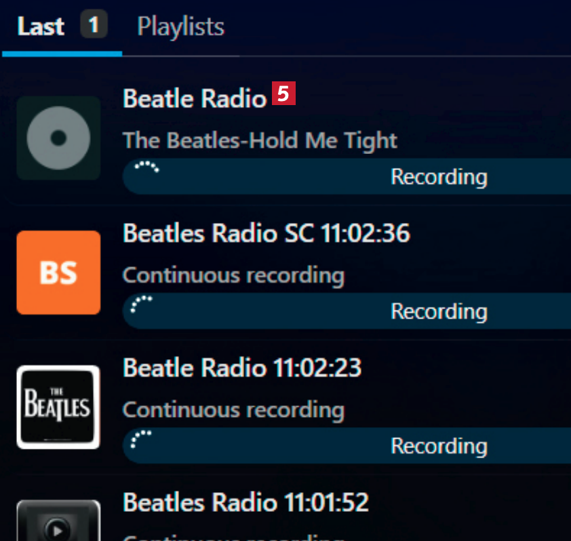Open the Playlists tab
The width and height of the screenshot is (571, 541).
coord(180,27)
